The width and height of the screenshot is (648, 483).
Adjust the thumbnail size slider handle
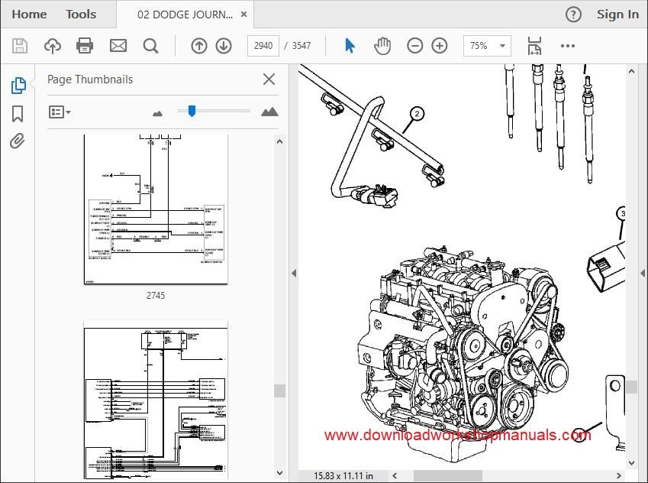click(x=192, y=111)
